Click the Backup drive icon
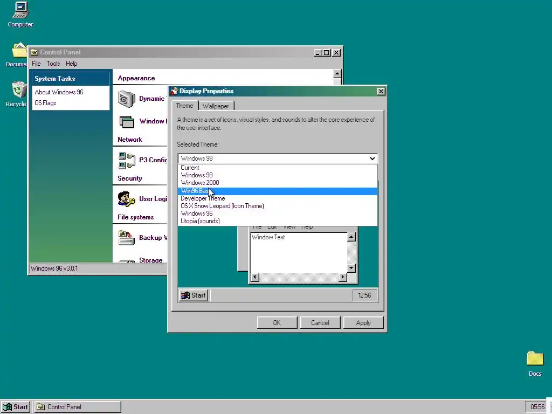The width and height of the screenshot is (552, 414). [126, 238]
